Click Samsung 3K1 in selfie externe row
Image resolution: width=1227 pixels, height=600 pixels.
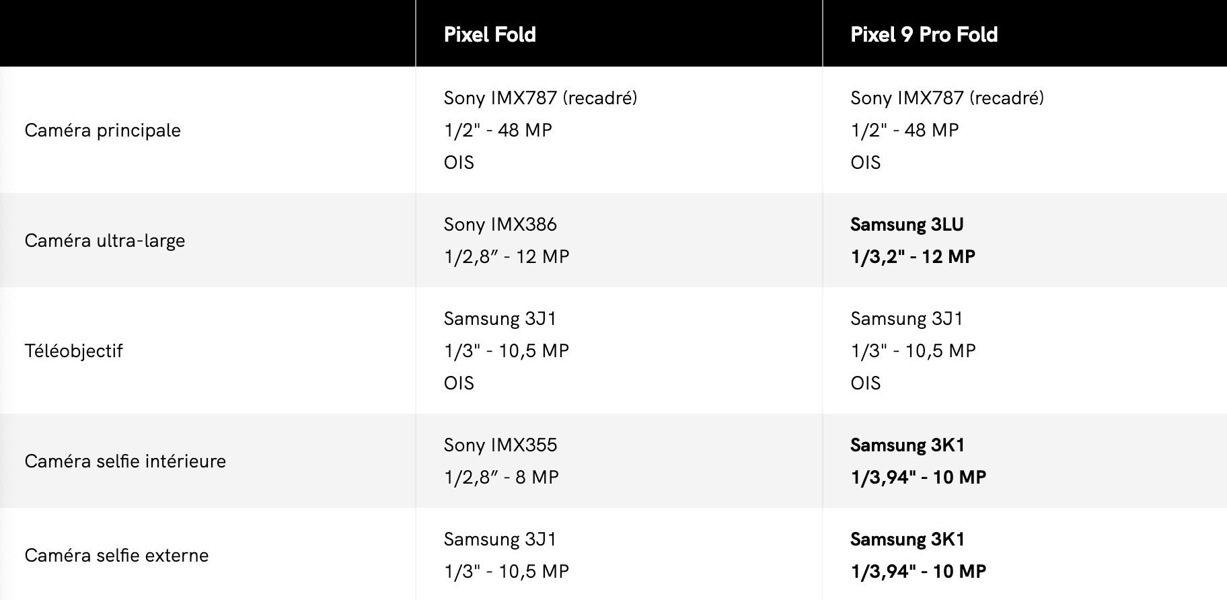907,539
